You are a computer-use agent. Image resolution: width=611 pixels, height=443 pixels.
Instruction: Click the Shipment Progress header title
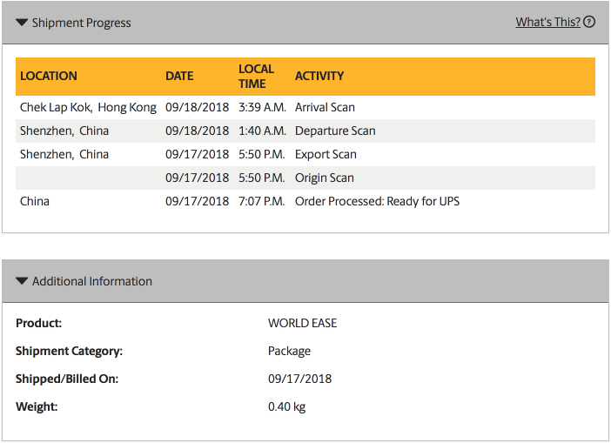point(81,23)
